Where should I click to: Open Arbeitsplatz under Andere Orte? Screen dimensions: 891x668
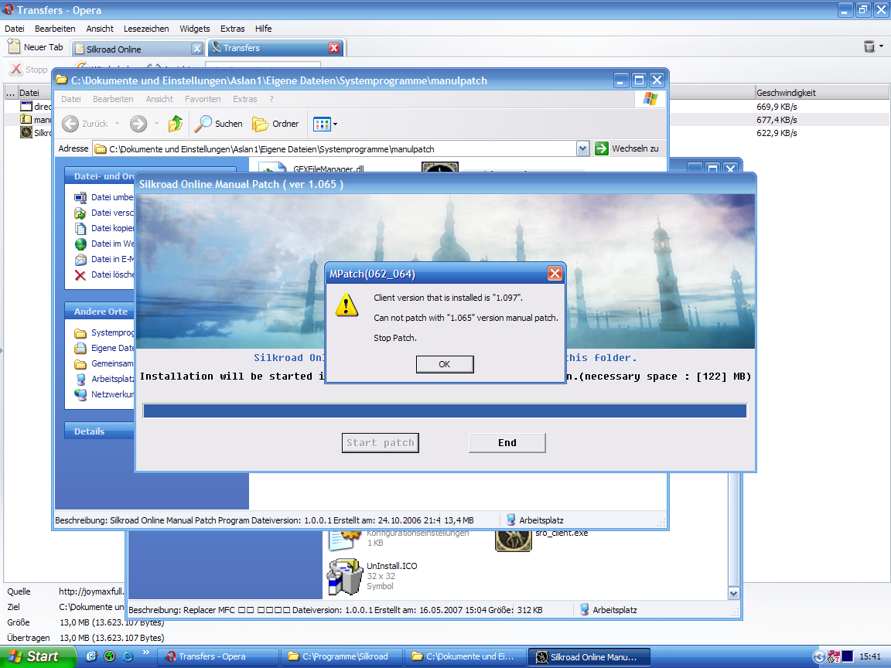coord(104,379)
